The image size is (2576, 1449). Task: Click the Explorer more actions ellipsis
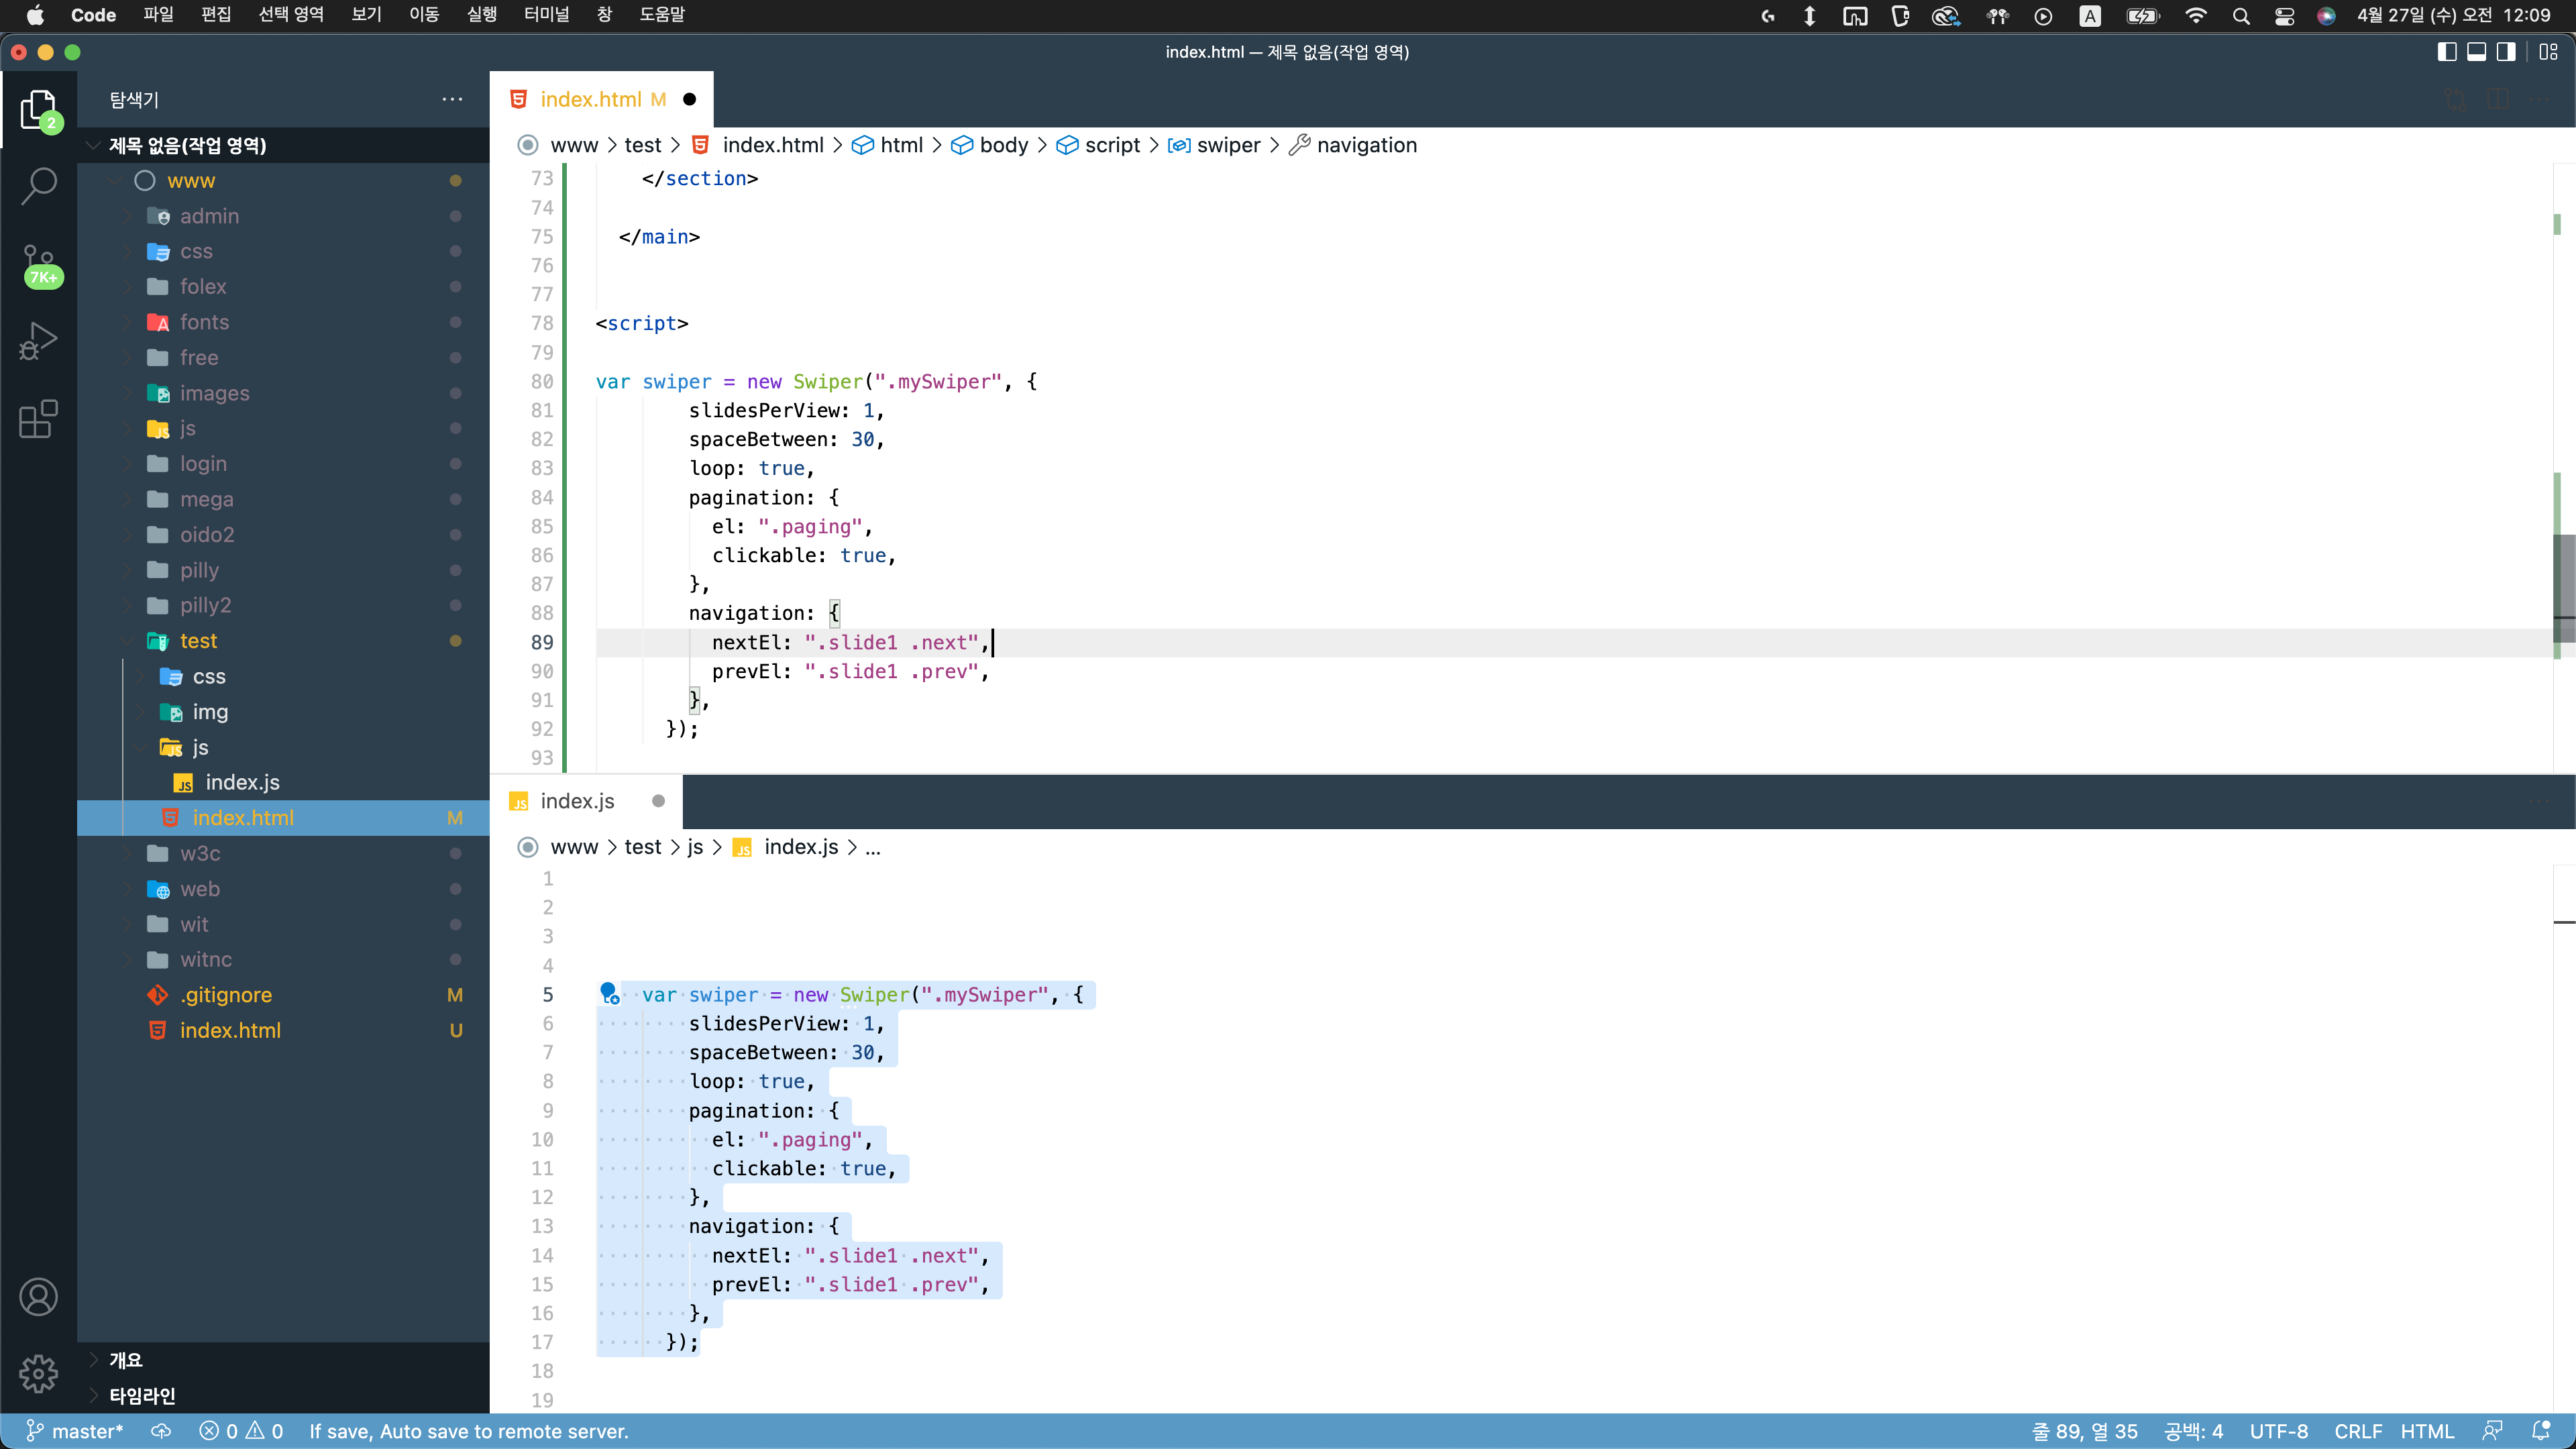coord(452,99)
